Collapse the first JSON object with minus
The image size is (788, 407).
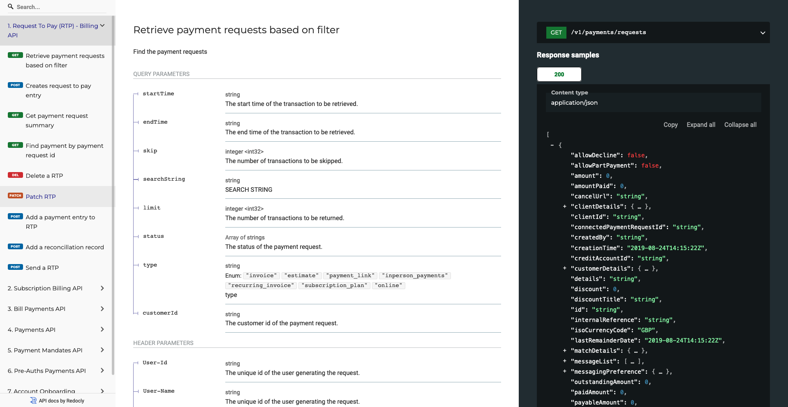552,145
